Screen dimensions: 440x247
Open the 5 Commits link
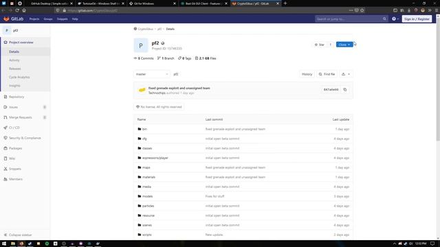click(144, 58)
